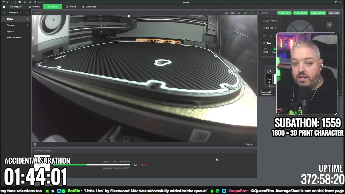Open Print Options button
This screenshot has width=345, height=194.
click(301, 13)
